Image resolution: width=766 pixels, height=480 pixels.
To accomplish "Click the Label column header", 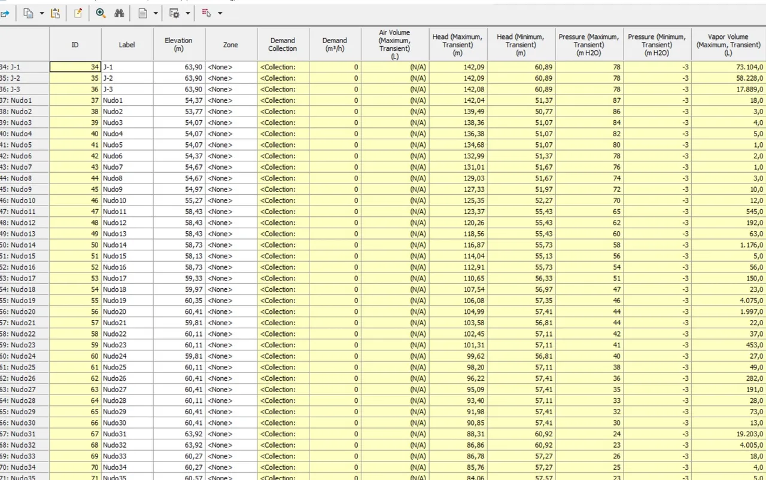I will [127, 44].
